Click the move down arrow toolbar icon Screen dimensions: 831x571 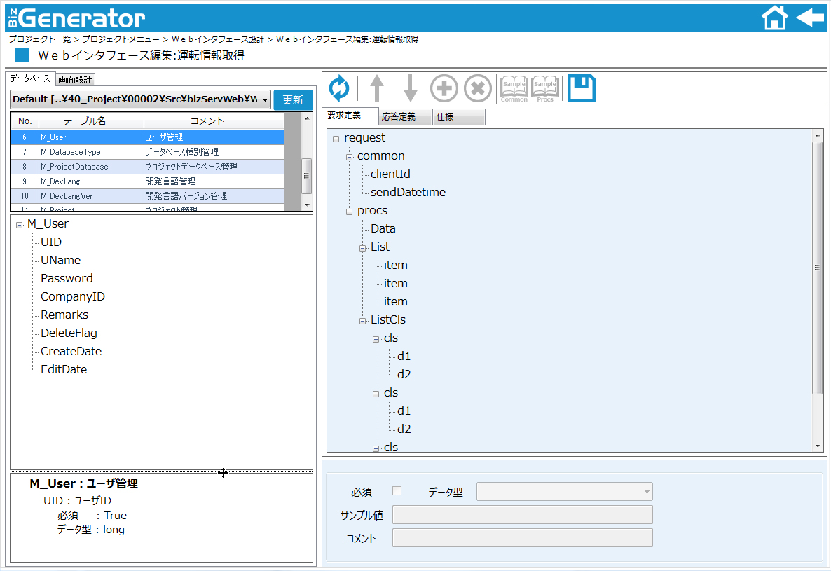click(410, 88)
